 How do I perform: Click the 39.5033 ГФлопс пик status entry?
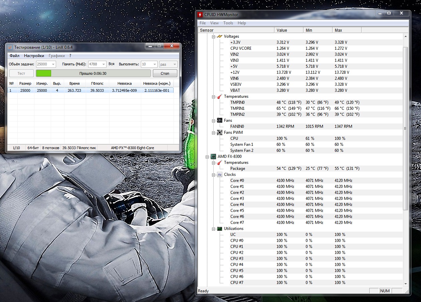click(79, 148)
